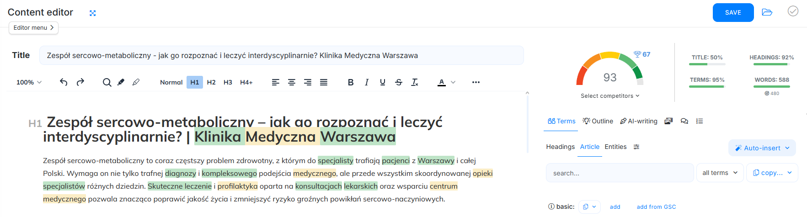Open the images panel icon
The height and width of the screenshot is (217, 807).
pos(668,121)
